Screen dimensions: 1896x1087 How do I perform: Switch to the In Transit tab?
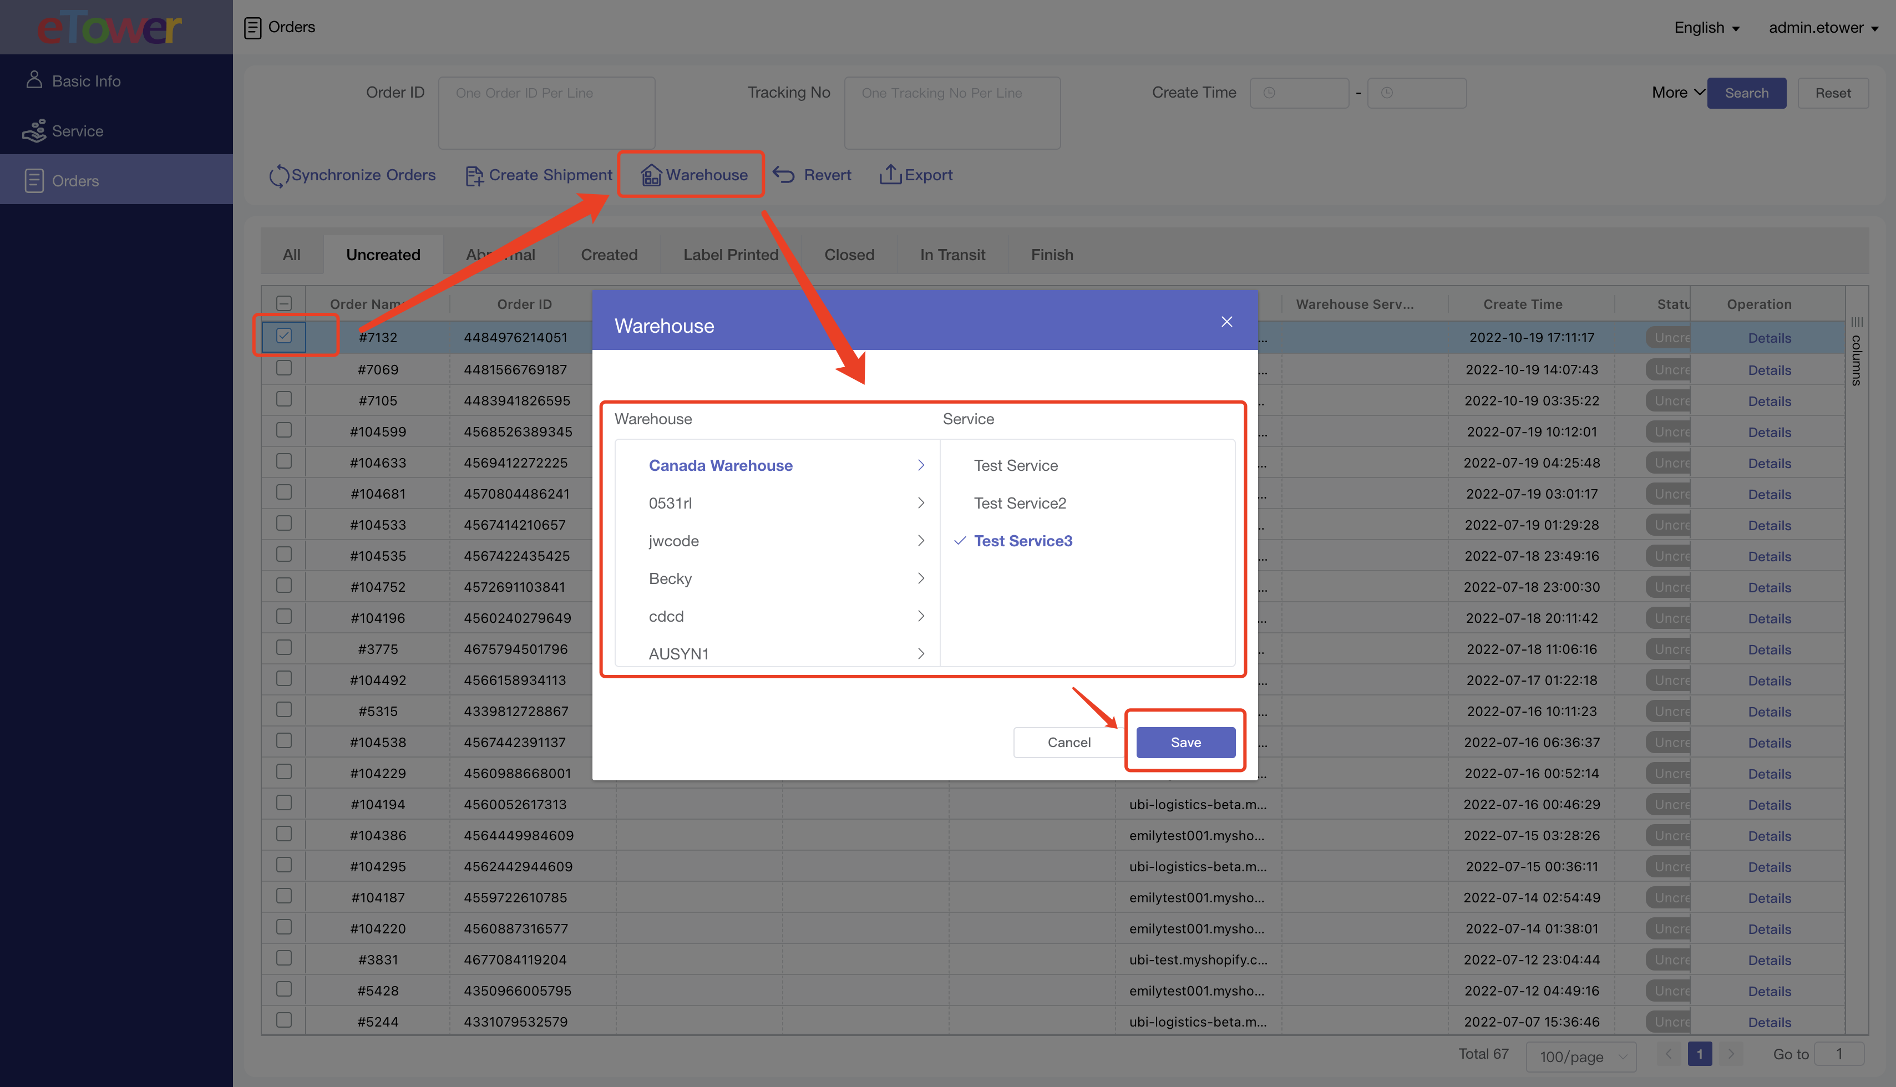click(952, 255)
